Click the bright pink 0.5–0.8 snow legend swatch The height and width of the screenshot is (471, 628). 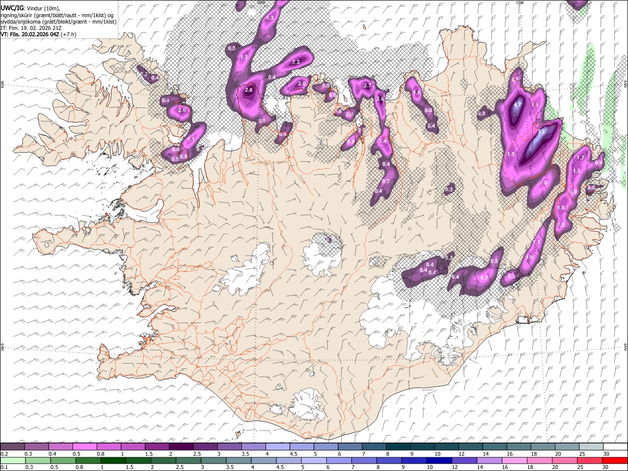(x=85, y=447)
